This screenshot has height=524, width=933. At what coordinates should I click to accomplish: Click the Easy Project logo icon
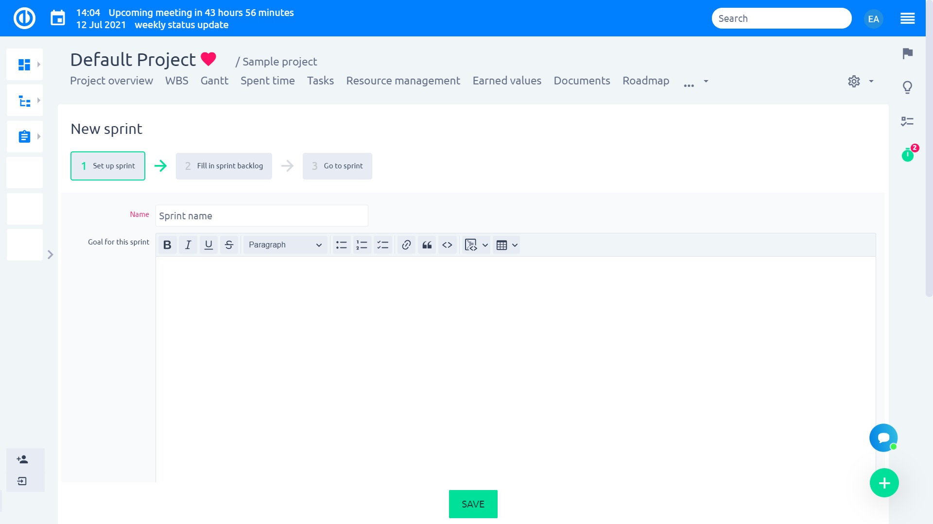tap(24, 18)
